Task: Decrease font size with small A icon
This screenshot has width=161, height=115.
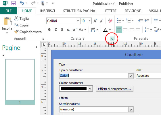Action: [102, 21]
